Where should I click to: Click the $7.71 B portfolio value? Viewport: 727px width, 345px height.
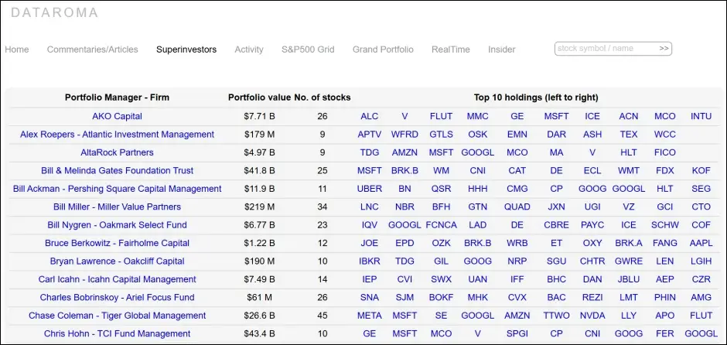pos(260,116)
